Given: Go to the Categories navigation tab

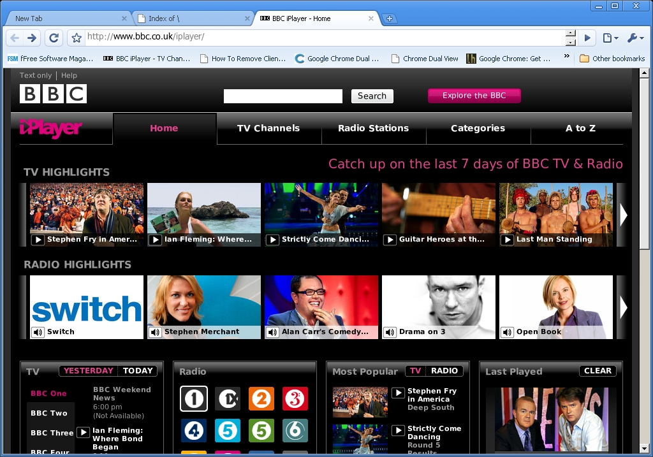Looking at the screenshot, I should (478, 128).
